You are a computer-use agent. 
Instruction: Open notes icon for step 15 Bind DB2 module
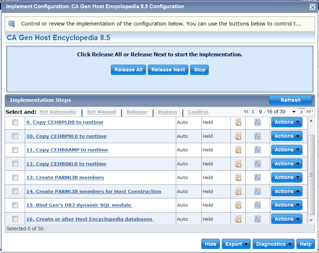(238, 205)
